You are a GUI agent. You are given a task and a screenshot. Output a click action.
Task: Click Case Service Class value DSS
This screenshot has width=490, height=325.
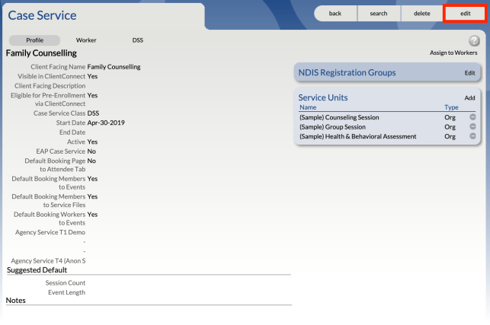[93, 113]
